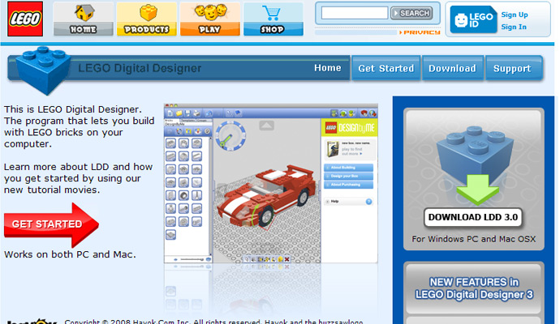Open the PLAY minifigure heads navigation
The width and height of the screenshot is (560, 324).
[x=210, y=19]
